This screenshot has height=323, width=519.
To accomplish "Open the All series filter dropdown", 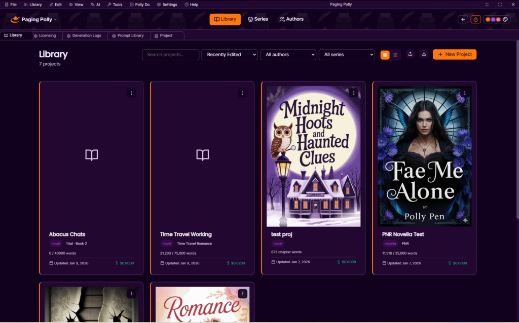I will click(x=346, y=55).
